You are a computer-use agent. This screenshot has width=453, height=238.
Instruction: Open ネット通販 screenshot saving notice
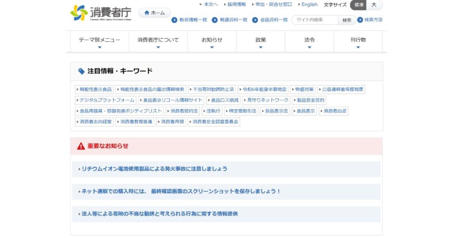tap(226, 192)
